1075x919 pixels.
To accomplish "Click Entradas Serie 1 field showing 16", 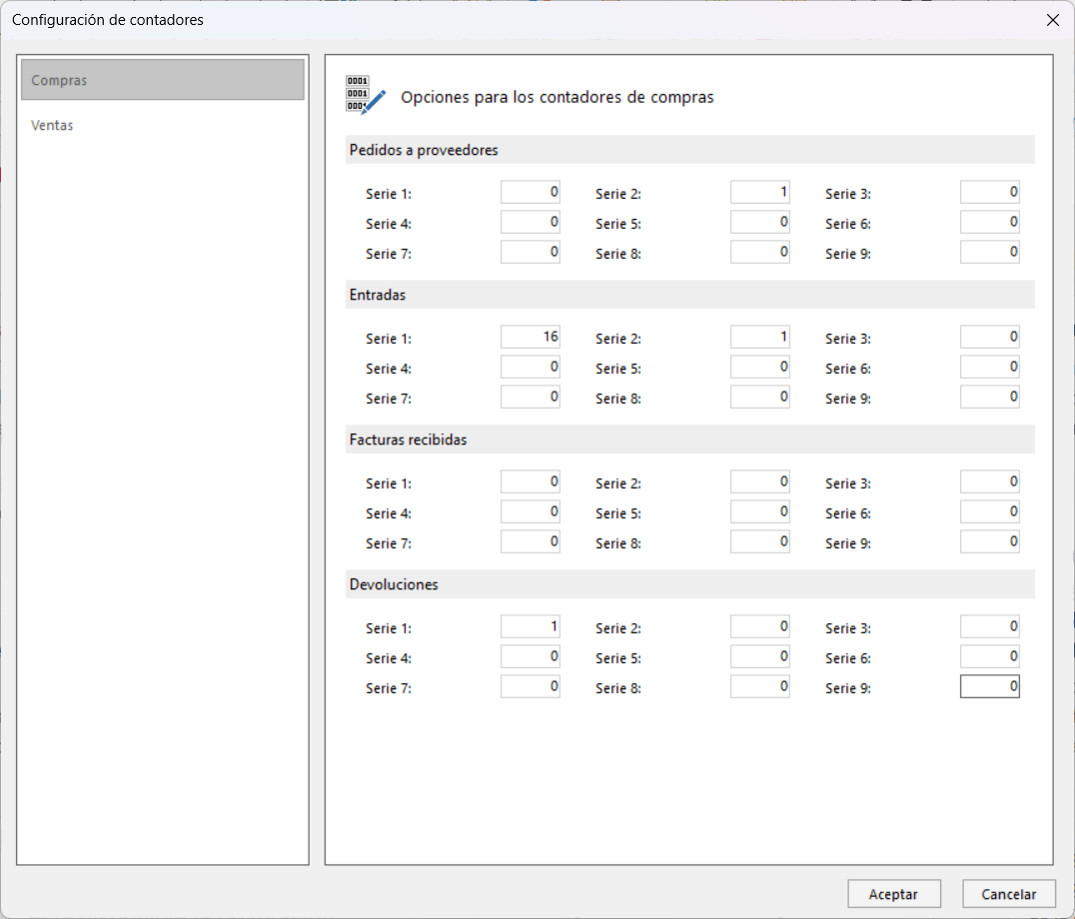I will tap(530, 337).
